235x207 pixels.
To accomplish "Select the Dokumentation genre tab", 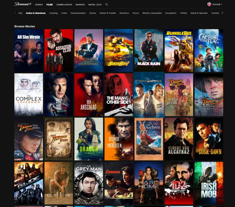I will coord(78,13).
